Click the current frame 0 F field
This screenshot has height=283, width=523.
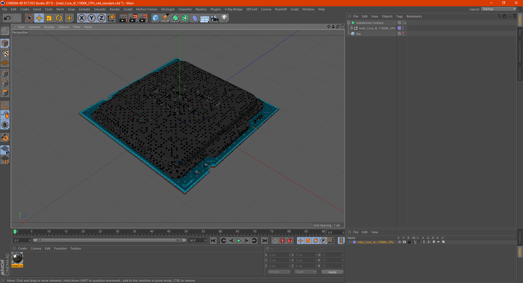pos(22,240)
